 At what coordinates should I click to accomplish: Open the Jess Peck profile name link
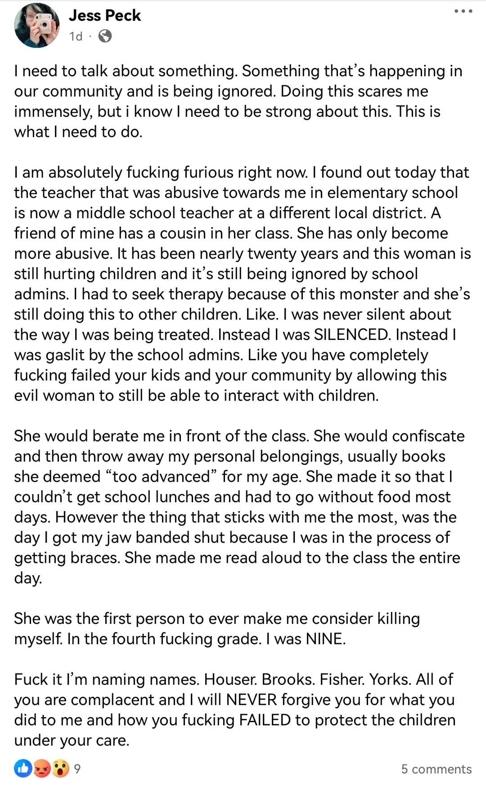pos(105,15)
